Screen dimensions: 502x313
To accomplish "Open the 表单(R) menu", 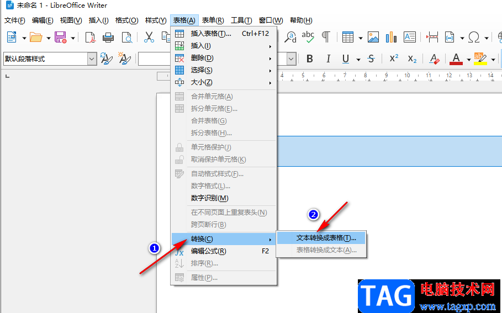I will click(x=213, y=20).
